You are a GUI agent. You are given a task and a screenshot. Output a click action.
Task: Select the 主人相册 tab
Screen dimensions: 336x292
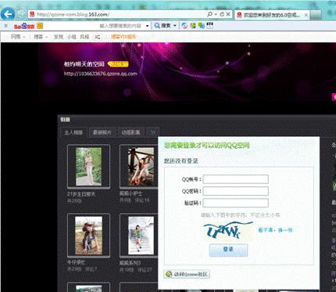pos(73,132)
